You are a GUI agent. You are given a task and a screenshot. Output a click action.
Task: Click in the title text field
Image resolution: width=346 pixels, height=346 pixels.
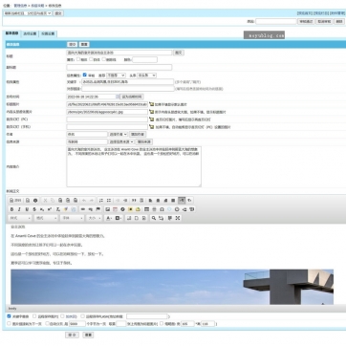click(x=119, y=53)
